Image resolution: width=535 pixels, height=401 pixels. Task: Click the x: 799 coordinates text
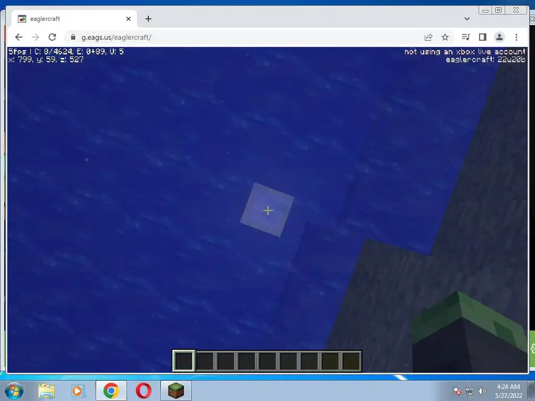point(46,60)
